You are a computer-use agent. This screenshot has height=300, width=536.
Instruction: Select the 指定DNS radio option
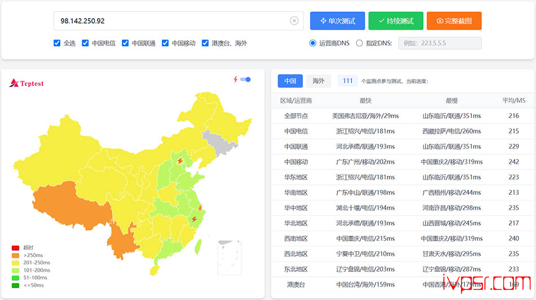click(x=359, y=43)
